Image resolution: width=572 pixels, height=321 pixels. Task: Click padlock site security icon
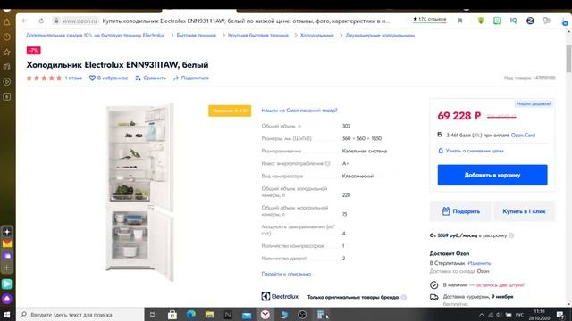tap(55, 21)
